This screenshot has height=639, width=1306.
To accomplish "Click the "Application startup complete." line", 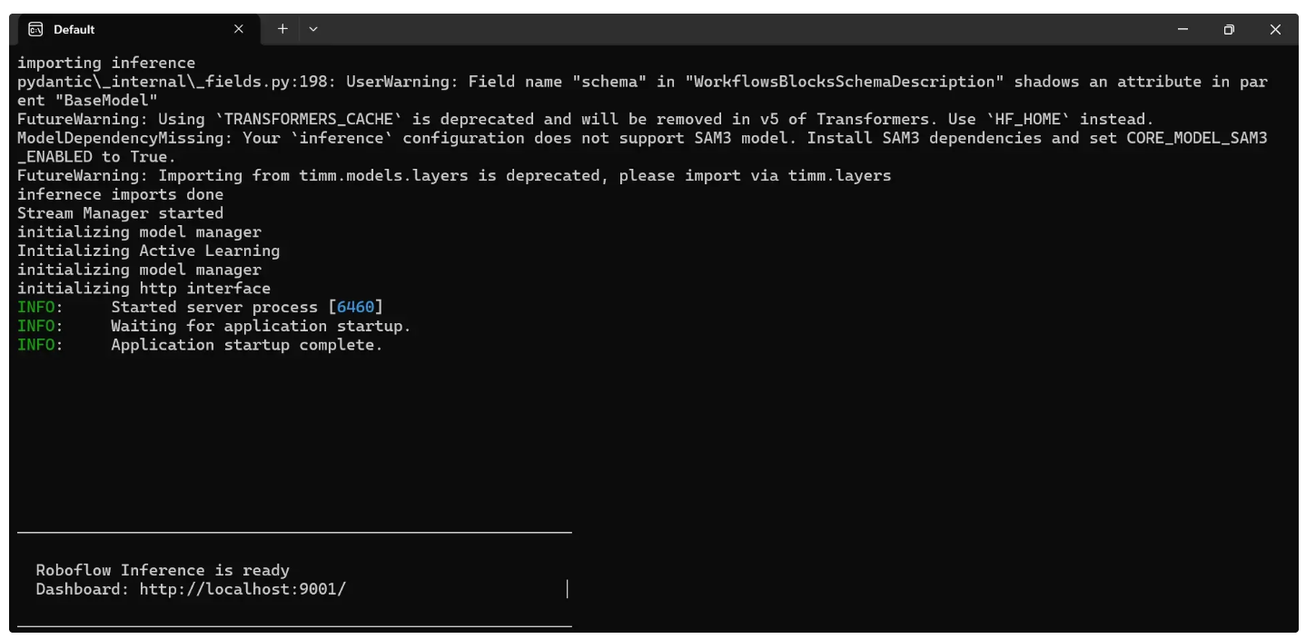I will [x=246, y=345].
